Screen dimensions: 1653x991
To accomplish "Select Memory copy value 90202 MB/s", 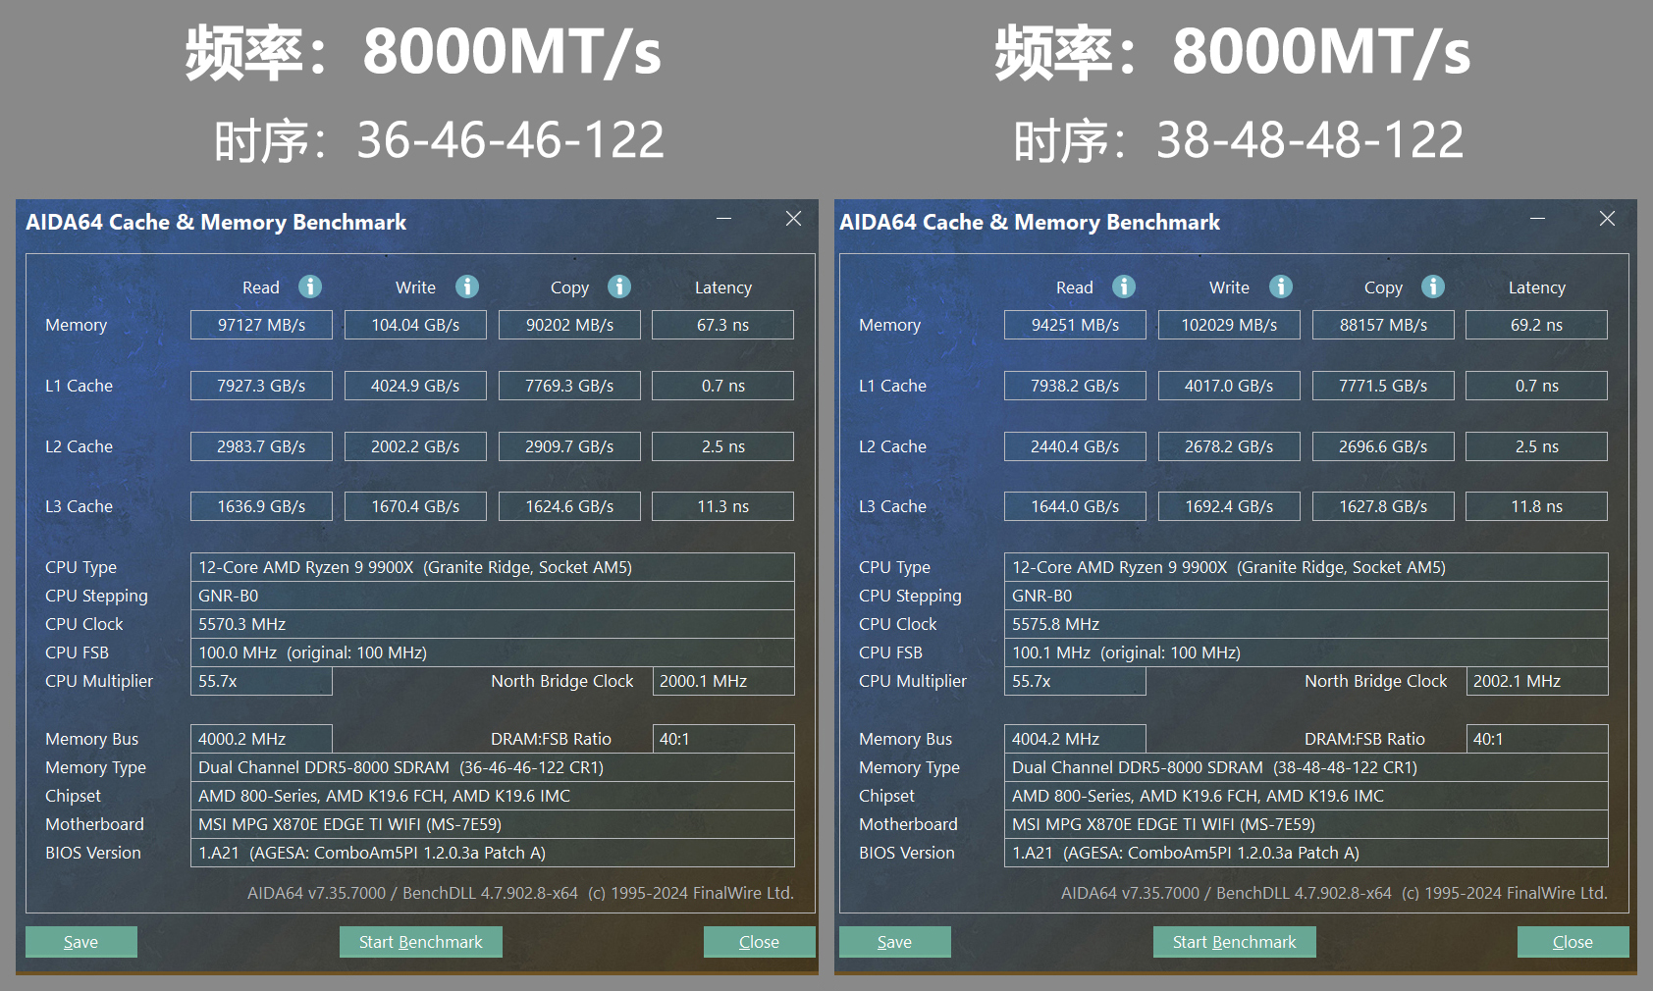I will [x=569, y=325].
